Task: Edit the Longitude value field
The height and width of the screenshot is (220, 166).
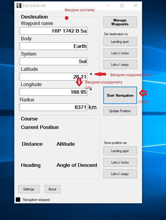Action: 53,92
